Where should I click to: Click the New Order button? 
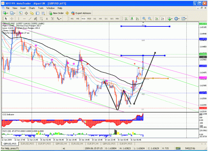click(x=56, y=13)
